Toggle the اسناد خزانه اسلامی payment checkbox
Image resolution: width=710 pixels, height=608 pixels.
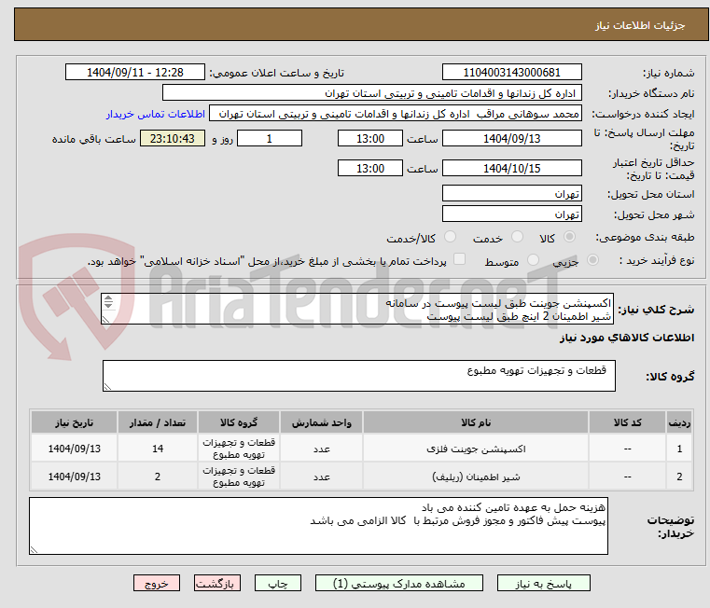click(x=459, y=259)
